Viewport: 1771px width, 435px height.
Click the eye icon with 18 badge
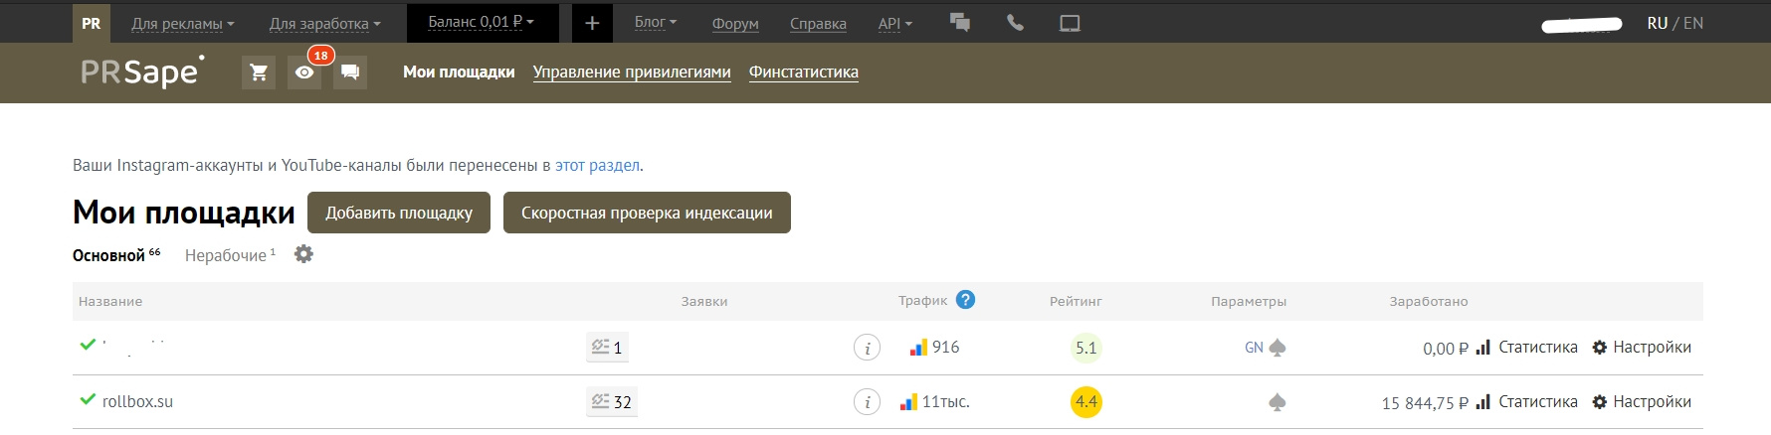point(304,72)
